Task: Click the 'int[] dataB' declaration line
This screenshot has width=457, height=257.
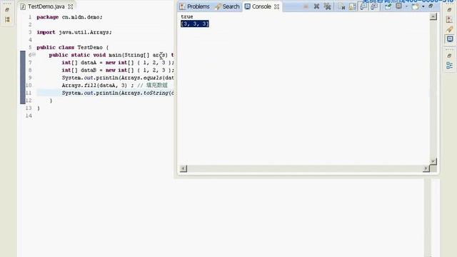Action: 118,70
